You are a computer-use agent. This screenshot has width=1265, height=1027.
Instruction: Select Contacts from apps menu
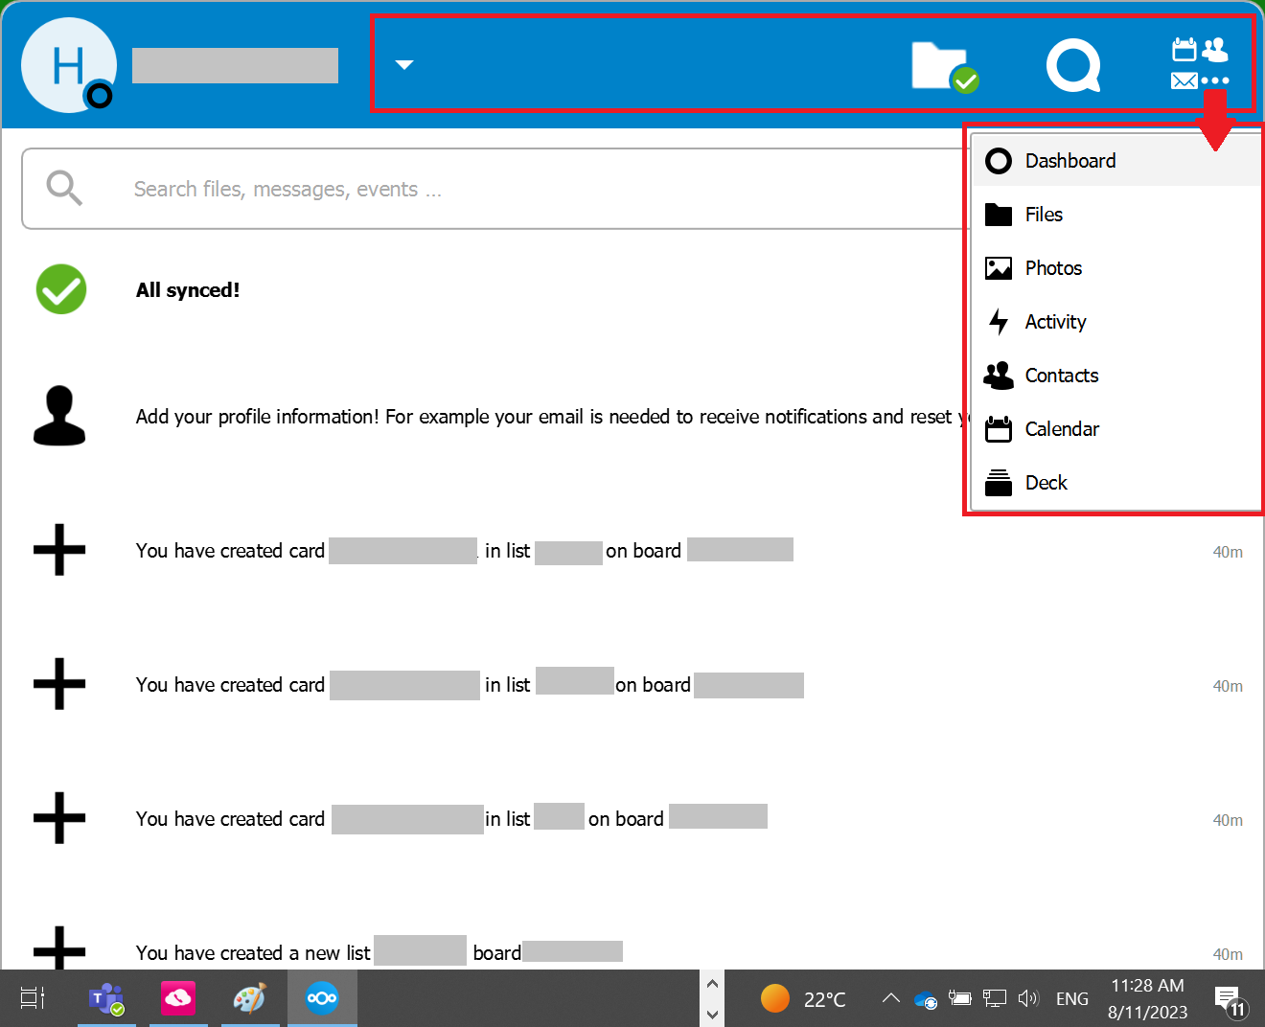(1116, 376)
